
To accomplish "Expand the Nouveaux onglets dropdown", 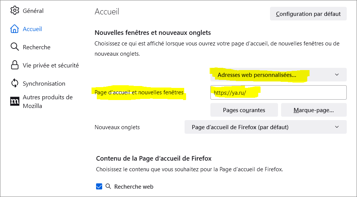I will (265, 127).
